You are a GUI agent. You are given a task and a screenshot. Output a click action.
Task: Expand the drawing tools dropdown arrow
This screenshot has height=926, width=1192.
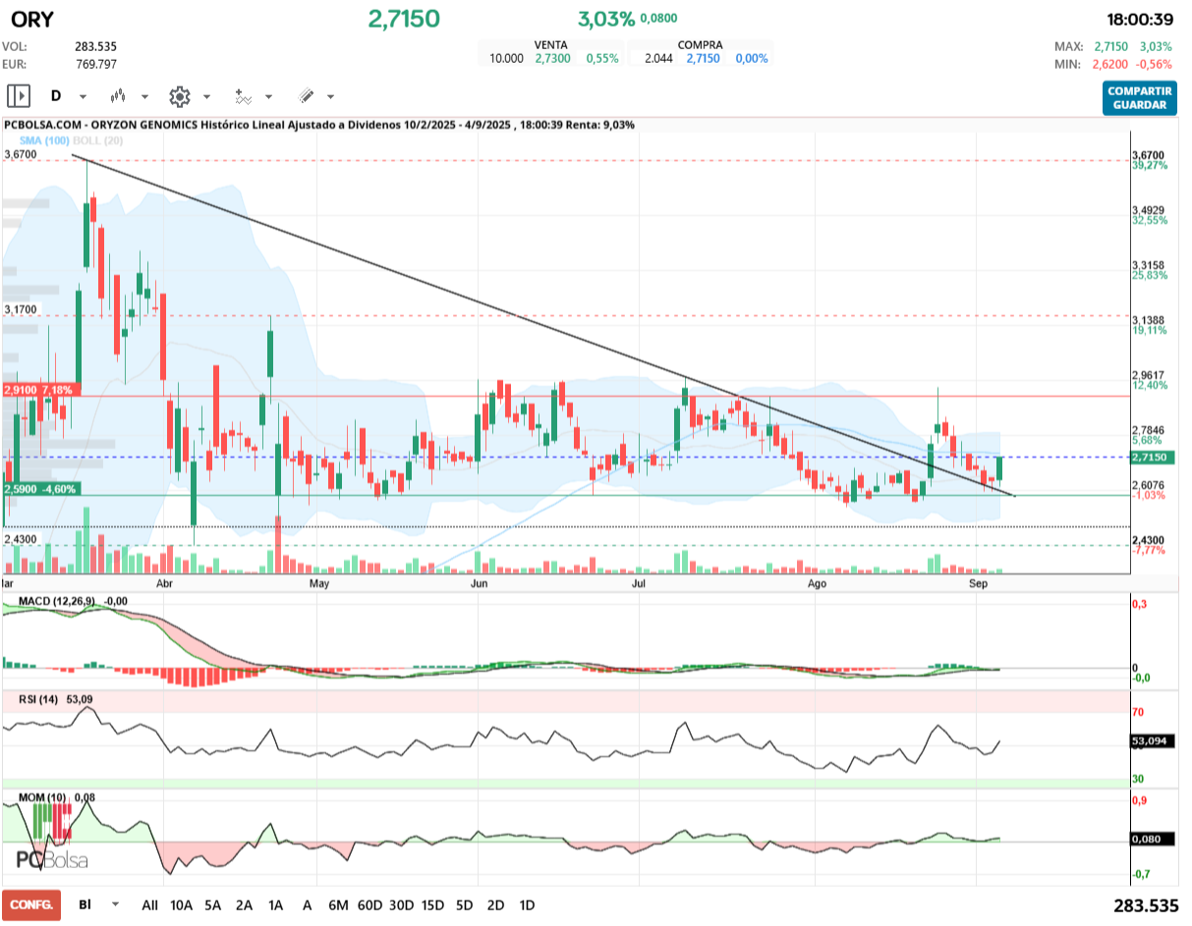pyautogui.click(x=330, y=97)
